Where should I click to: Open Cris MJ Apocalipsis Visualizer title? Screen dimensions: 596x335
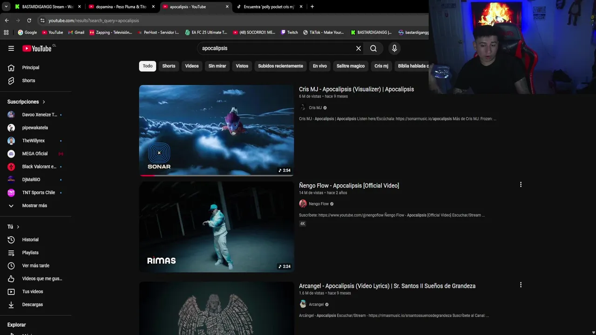pos(356,89)
